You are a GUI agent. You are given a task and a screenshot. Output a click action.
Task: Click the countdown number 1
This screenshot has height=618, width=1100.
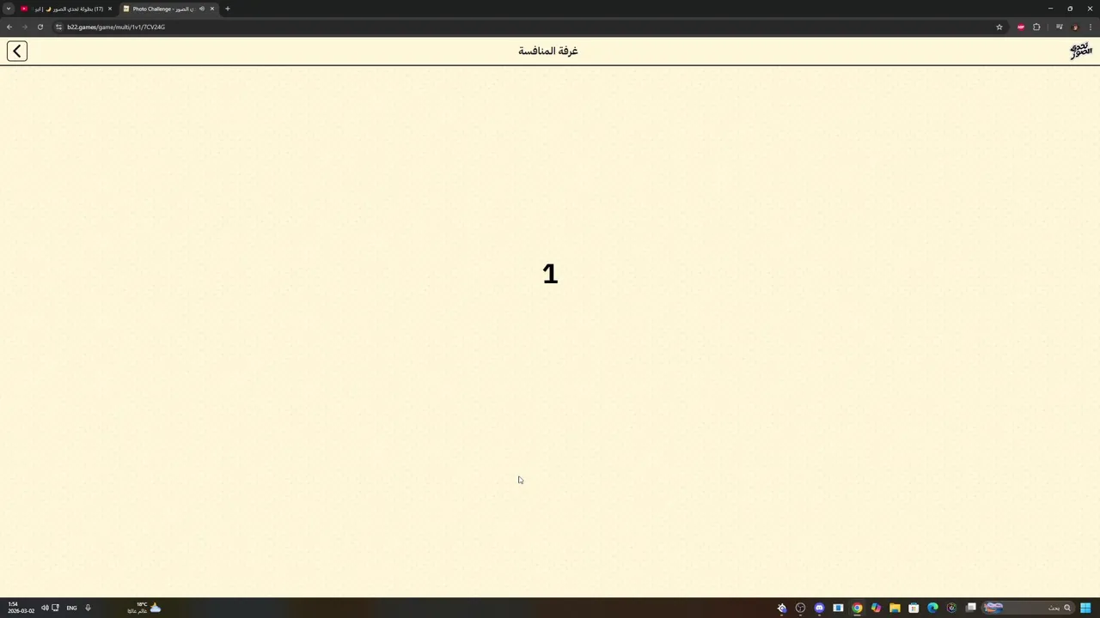pyautogui.click(x=550, y=274)
